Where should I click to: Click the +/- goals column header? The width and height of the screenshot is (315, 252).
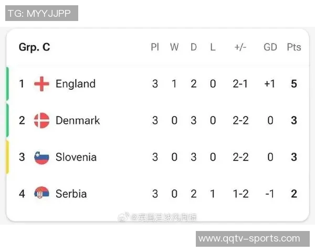click(240, 47)
